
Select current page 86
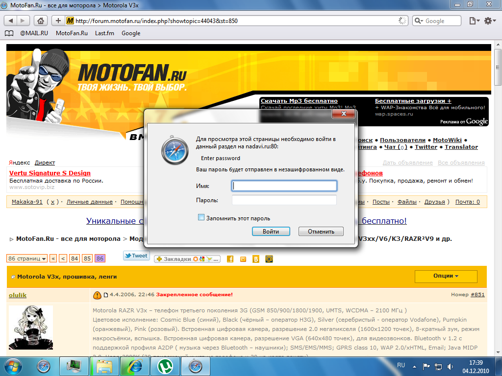[x=100, y=258]
